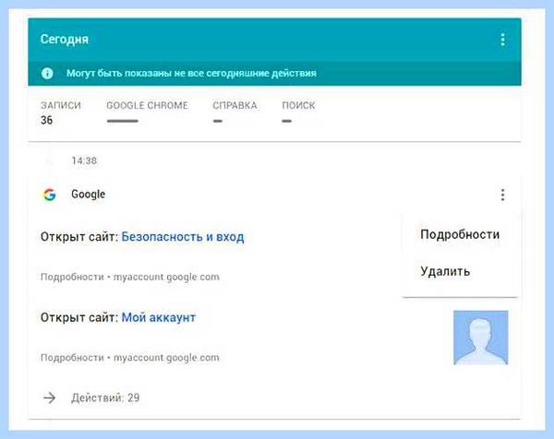Click the info icon beside the notice text
This screenshot has width=554, height=439.
[47, 73]
